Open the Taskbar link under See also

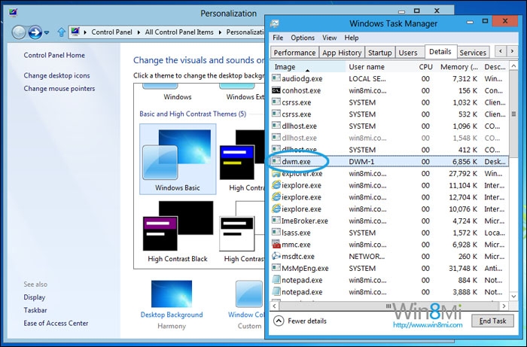click(x=35, y=310)
